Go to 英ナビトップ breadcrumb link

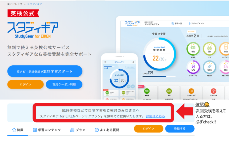point(15,4)
